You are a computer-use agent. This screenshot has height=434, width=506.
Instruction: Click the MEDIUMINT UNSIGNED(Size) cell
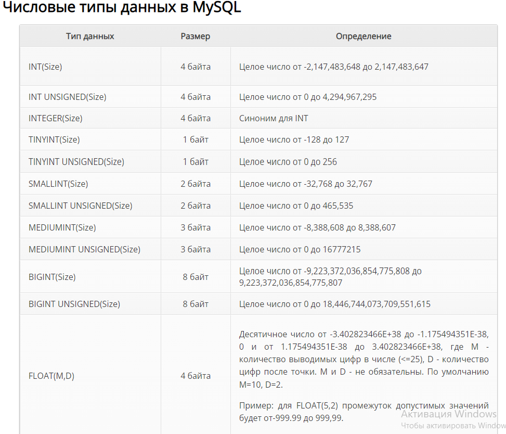(90, 249)
